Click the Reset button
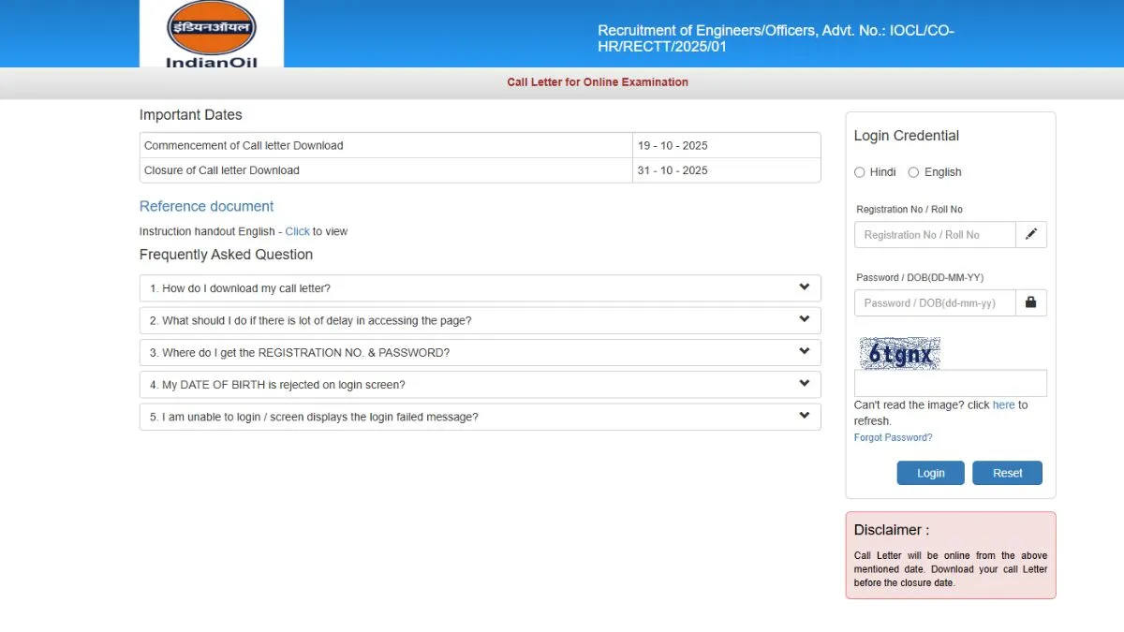The height and width of the screenshot is (632, 1124). click(x=1007, y=473)
